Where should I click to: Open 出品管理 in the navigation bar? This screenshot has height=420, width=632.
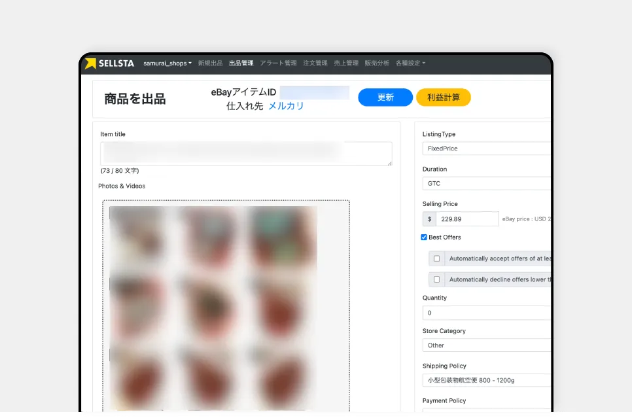pyautogui.click(x=241, y=63)
